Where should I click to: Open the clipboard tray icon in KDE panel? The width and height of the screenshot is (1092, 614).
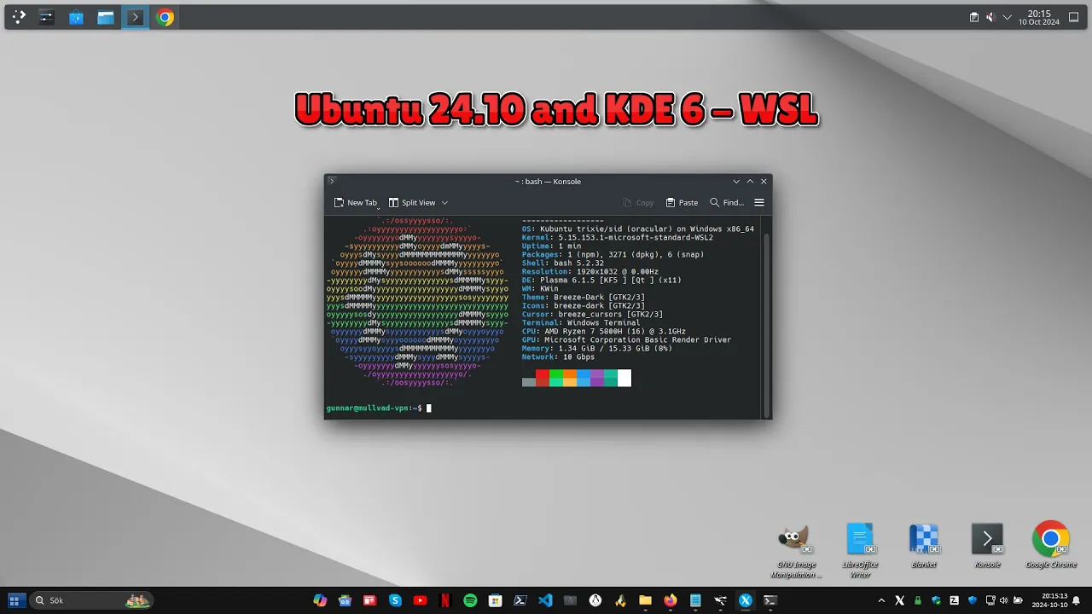click(x=974, y=17)
